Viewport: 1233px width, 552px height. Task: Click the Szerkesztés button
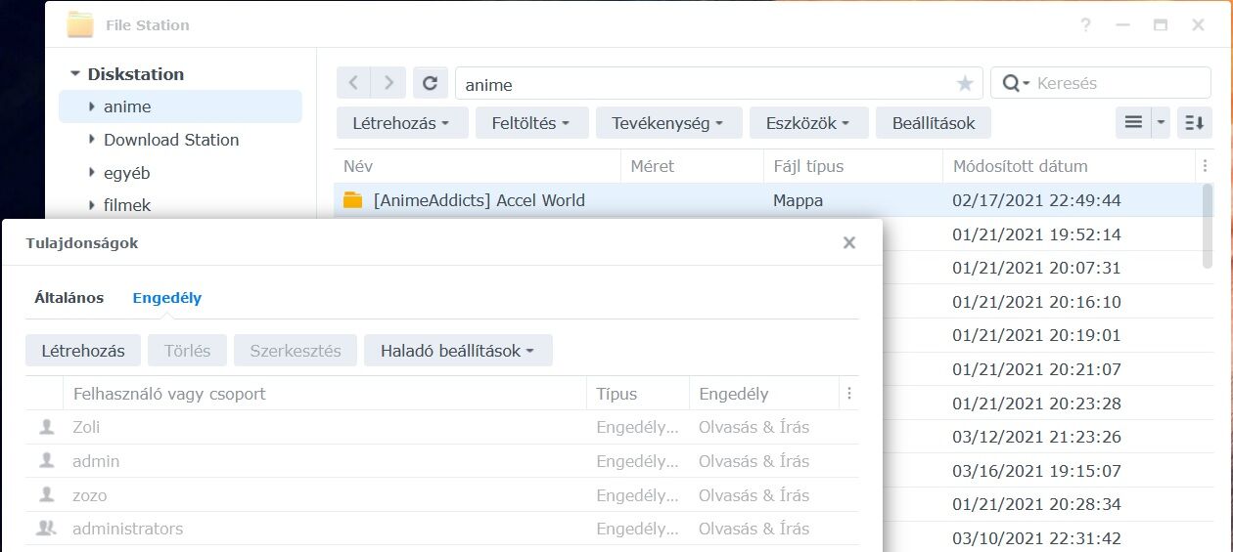(296, 351)
